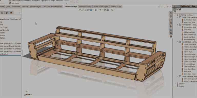Click the filter funnel icon in library

pyautogui.click(x=175, y=12)
